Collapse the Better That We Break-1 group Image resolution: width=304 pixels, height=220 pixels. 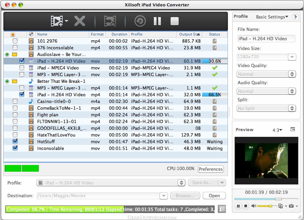tap(7, 81)
